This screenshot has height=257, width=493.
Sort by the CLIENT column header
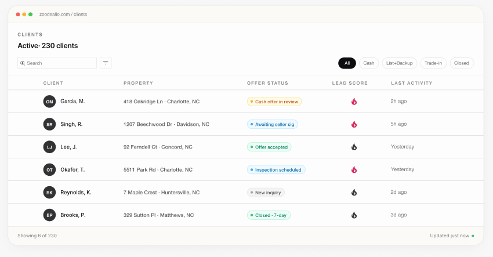point(53,83)
